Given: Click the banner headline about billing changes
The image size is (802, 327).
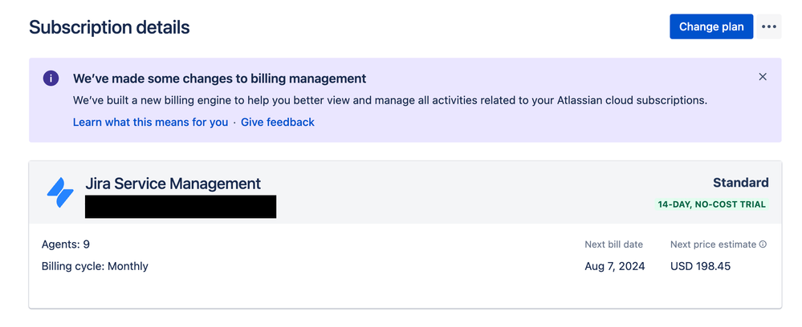Looking at the screenshot, I should [x=219, y=79].
